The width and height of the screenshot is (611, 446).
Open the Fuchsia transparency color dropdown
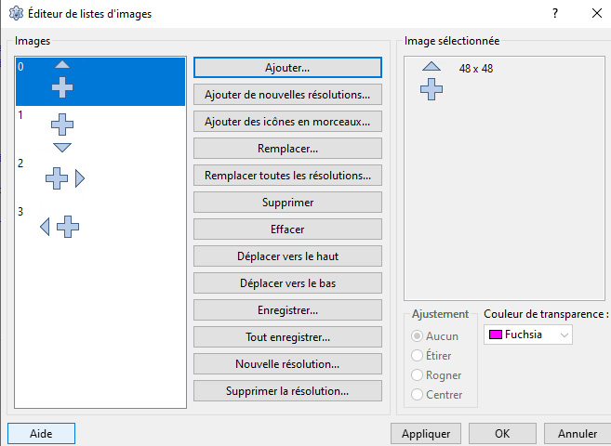click(x=528, y=334)
